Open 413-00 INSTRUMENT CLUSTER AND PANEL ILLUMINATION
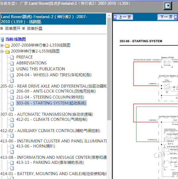This screenshot has height=179, width=178. click(53, 141)
